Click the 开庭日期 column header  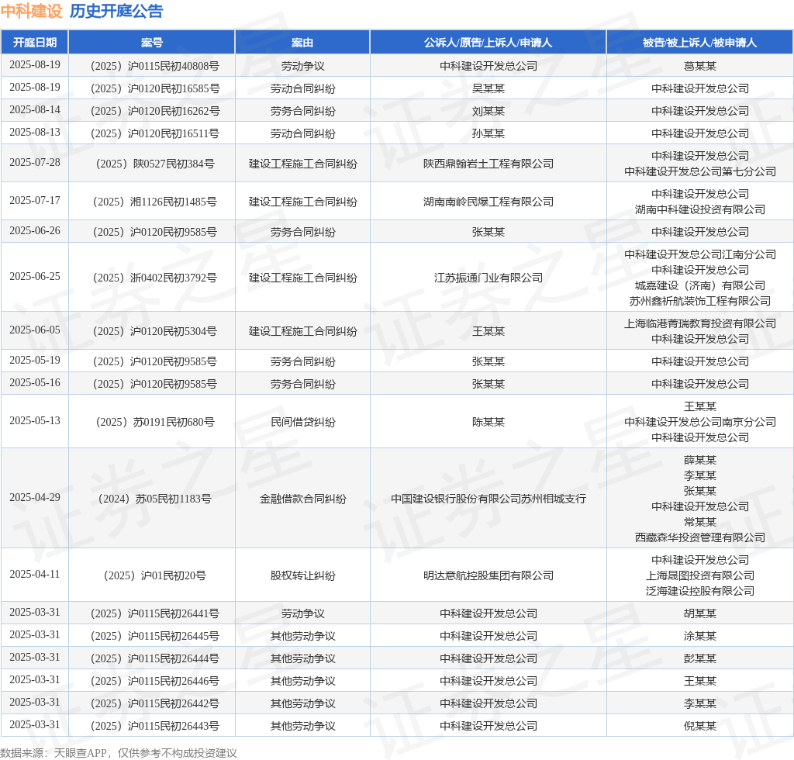34,43
